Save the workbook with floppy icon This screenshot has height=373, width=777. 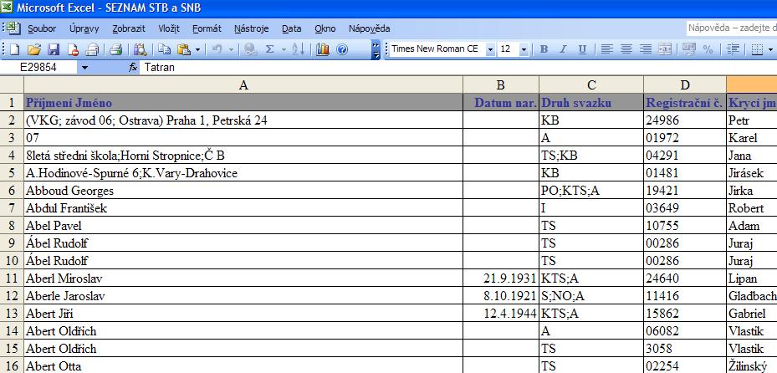54,49
